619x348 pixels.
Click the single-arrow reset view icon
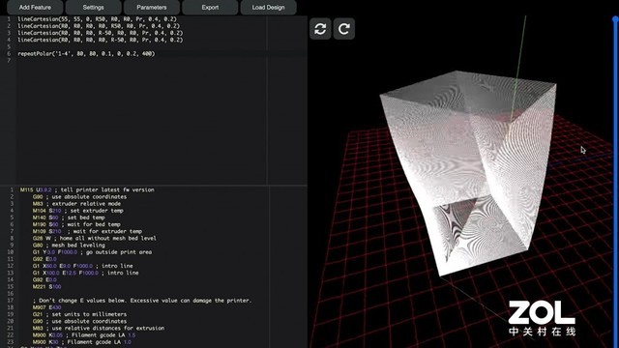click(x=344, y=28)
